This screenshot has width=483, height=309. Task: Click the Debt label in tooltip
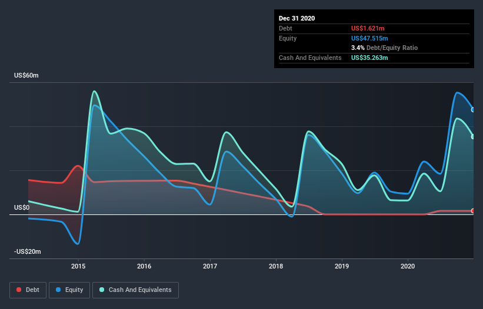point(285,28)
